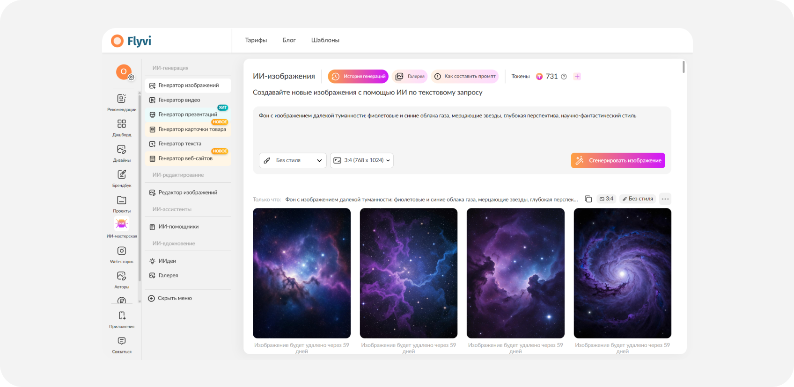Click Скрыть меню to collapse menu
Screen dimensions: 794x387
coord(170,298)
